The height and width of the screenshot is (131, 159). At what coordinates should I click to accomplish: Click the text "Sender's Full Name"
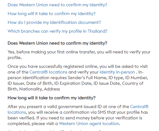click(x=87, y=78)
